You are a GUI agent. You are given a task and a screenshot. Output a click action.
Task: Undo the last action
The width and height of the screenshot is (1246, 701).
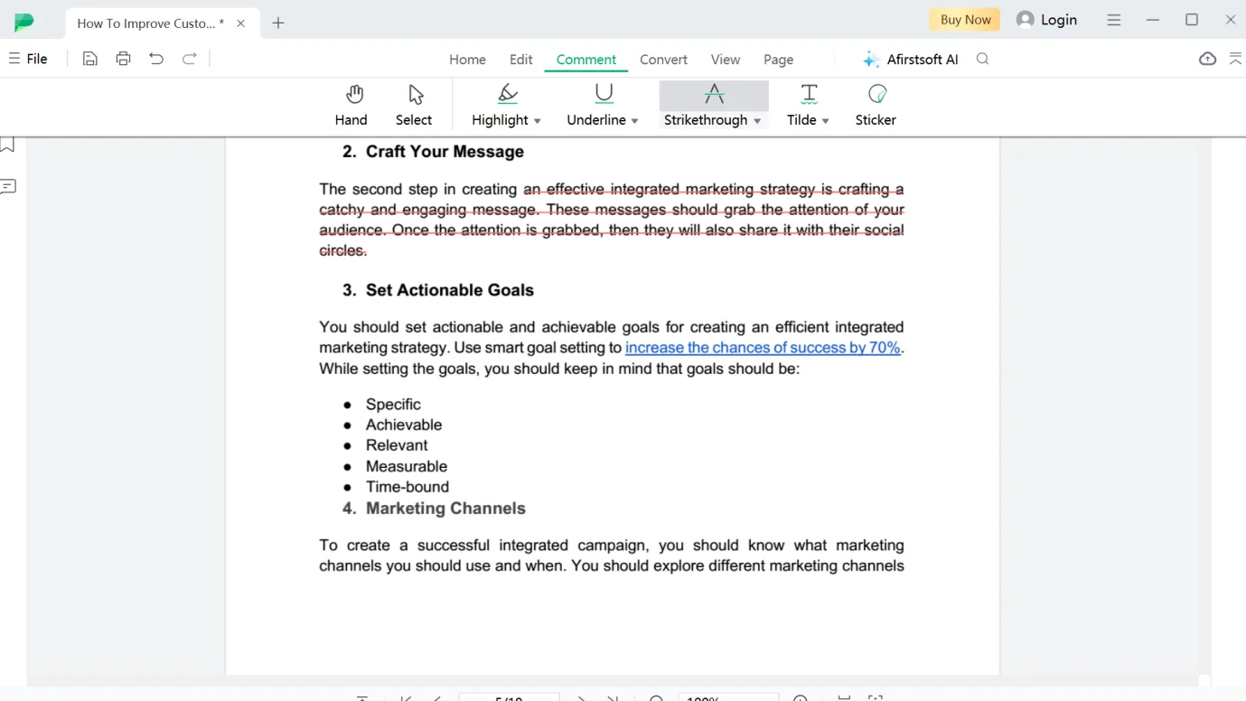pos(156,59)
